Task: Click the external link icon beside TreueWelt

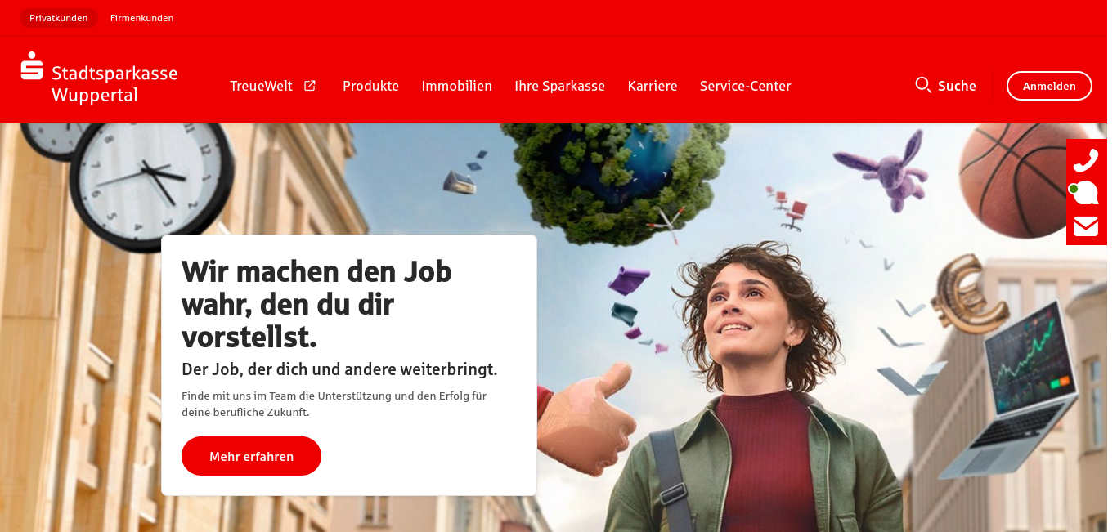Action: (x=310, y=86)
